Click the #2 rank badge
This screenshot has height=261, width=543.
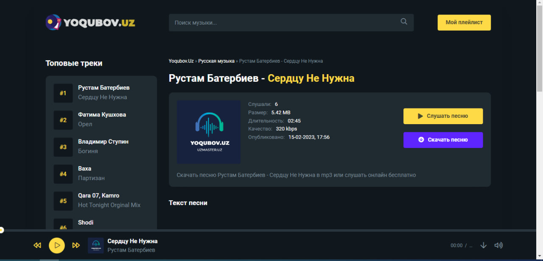click(x=63, y=120)
